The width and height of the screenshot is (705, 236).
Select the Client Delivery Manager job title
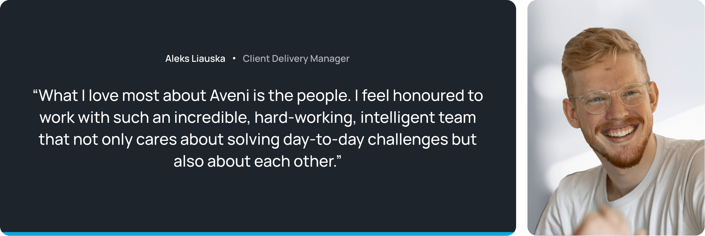pos(296,59)
